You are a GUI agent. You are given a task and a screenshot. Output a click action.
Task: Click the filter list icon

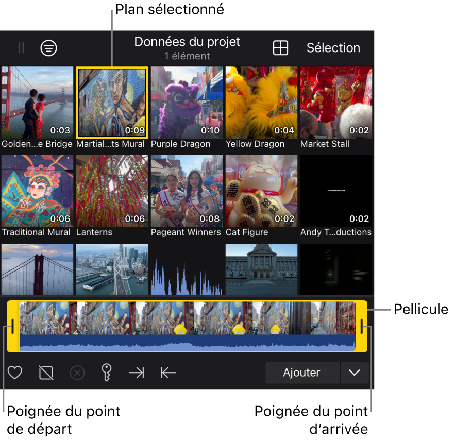pyautogui.click(x=49, y=48)
